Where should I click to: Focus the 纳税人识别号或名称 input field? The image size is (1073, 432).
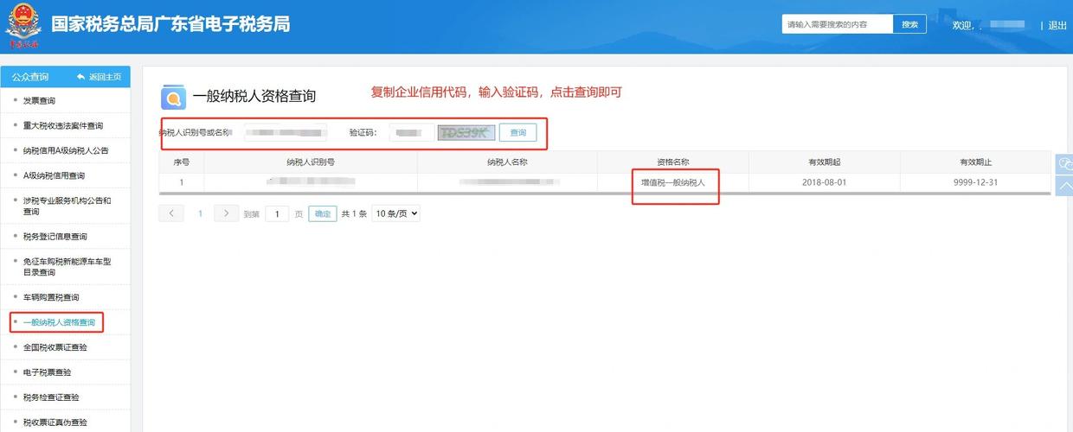pos(284,133)
